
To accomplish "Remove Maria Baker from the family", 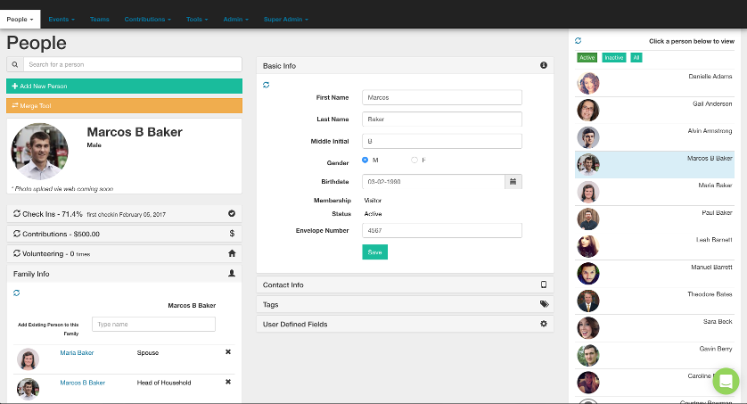I will click(228, 352).
